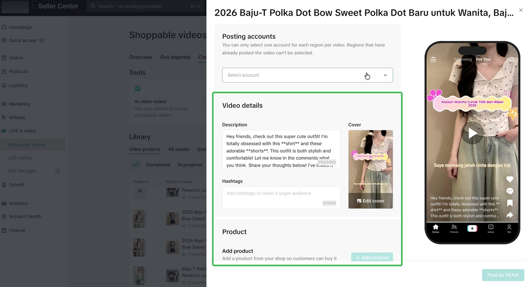Select the Marketing megaphone icon

point(4,104)
